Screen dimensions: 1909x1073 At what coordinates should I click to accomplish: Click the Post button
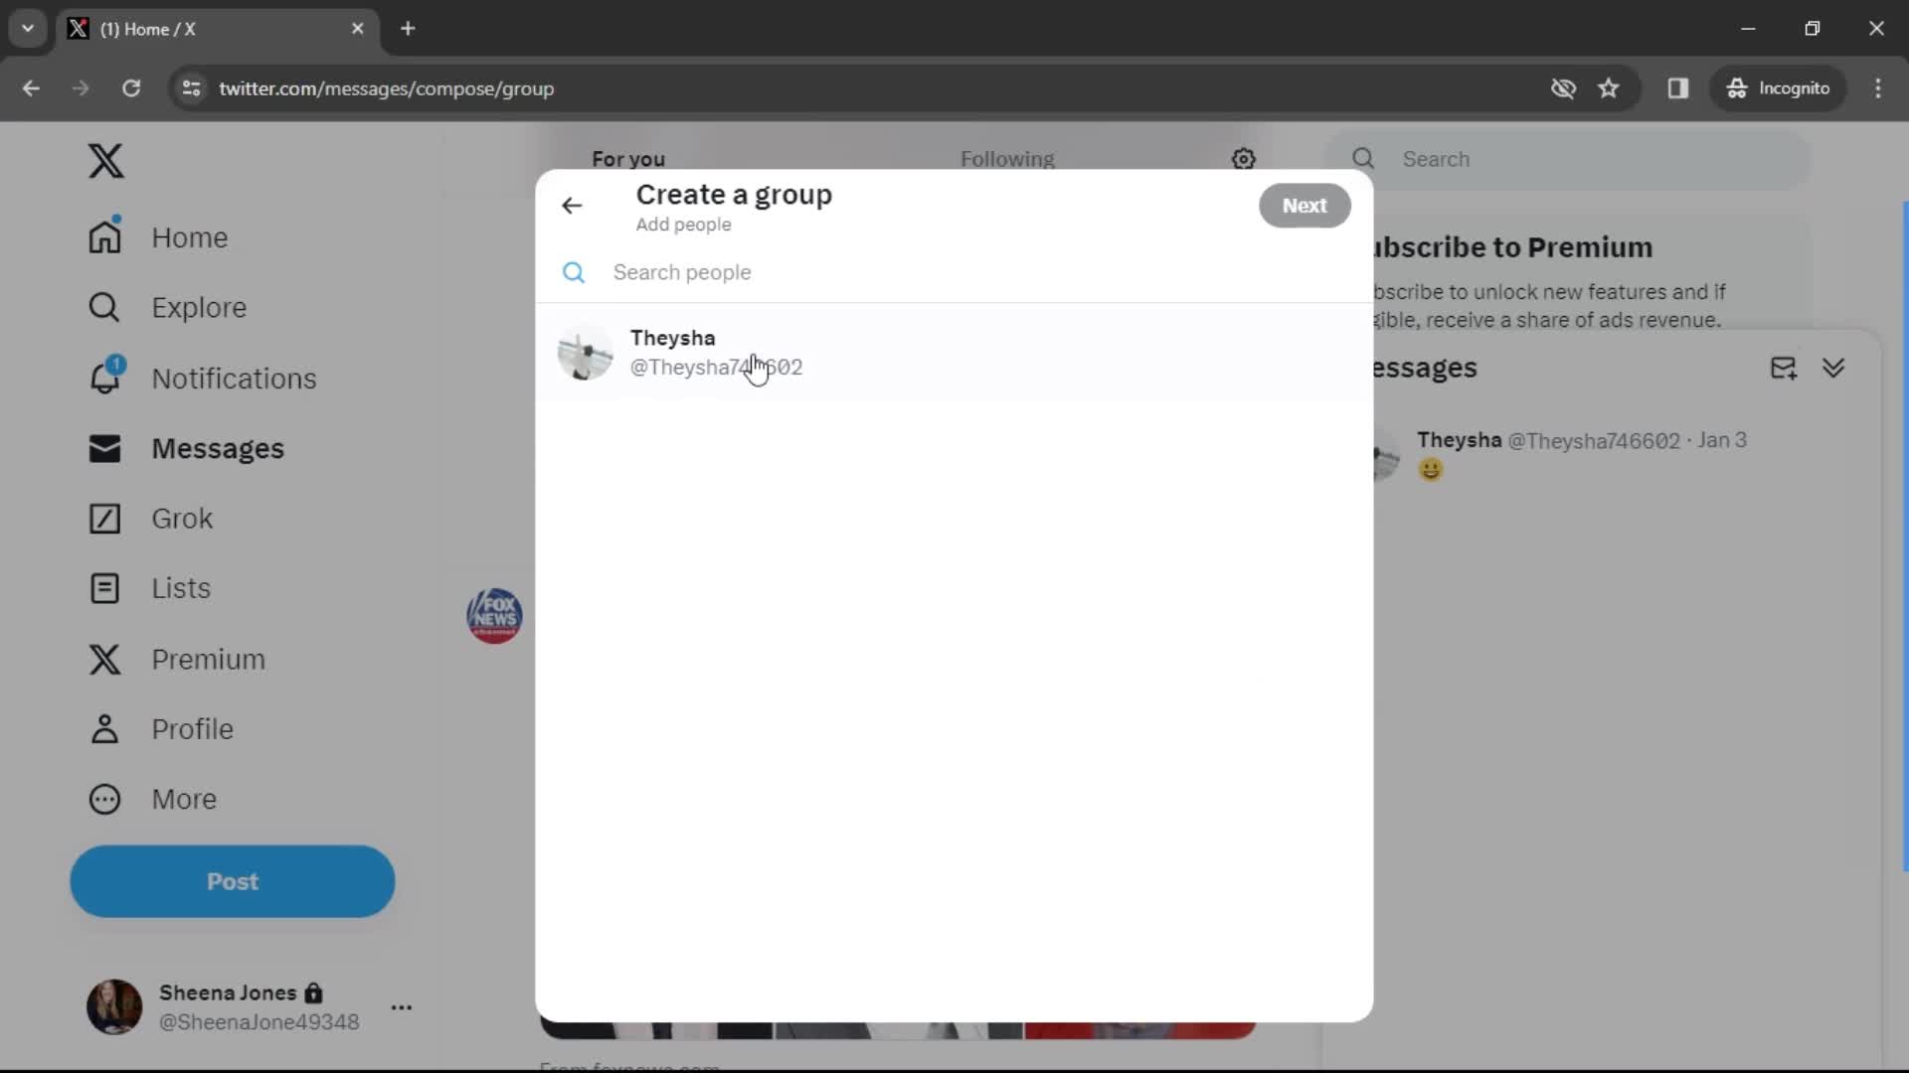click(x=232, y=880)
